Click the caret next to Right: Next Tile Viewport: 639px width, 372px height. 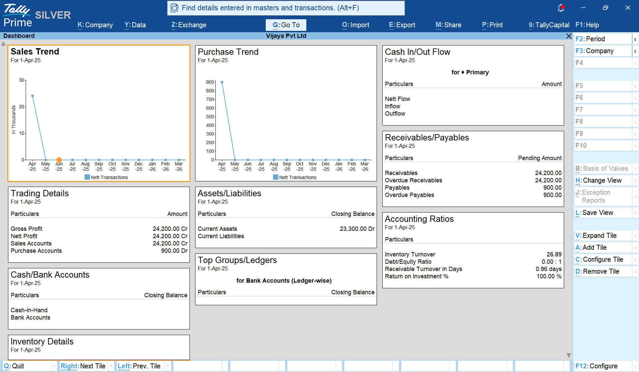tap(111, 366)
